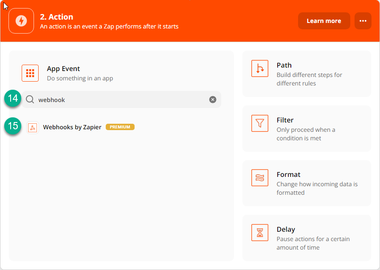Click the Path card title

click(x=284, y=65)
